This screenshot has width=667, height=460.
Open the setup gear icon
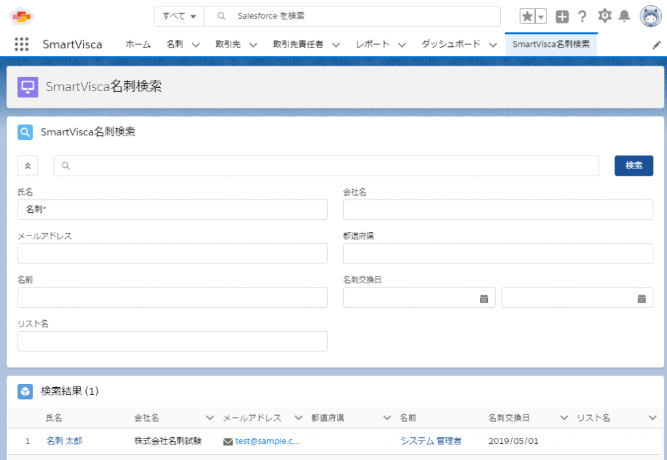604,16
